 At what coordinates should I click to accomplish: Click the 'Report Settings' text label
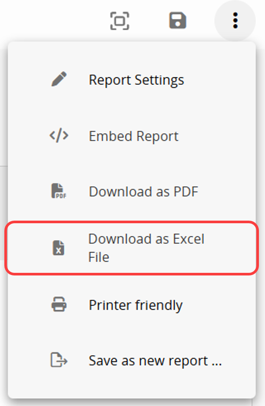136,80
